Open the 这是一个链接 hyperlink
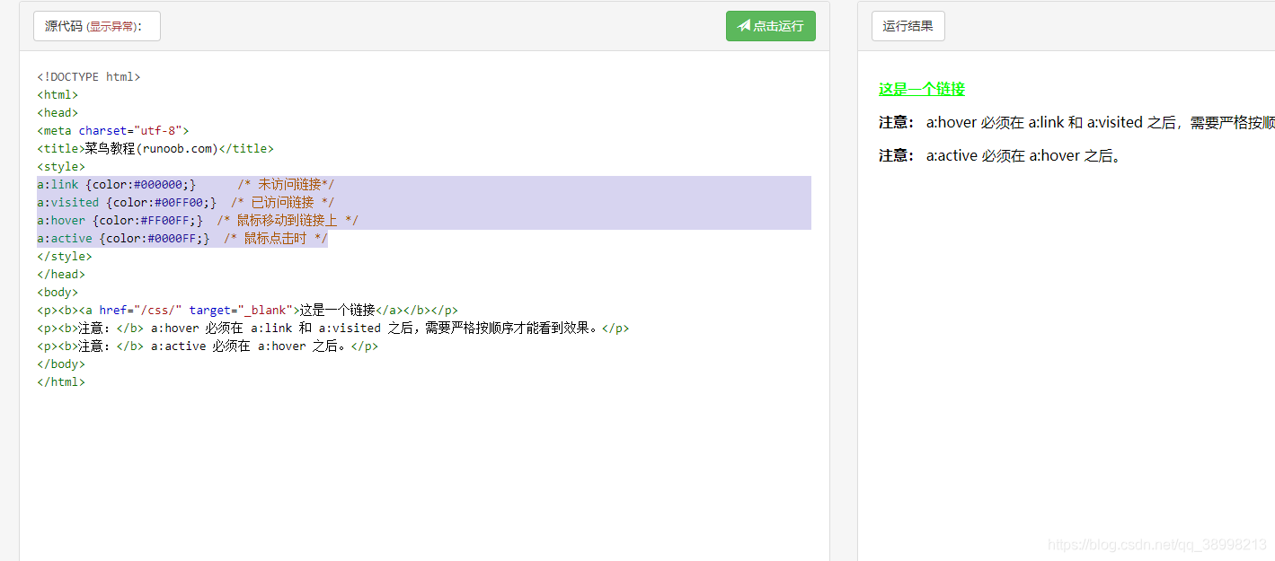Viewport: 1275px width, 561px height. click(920, 88)
